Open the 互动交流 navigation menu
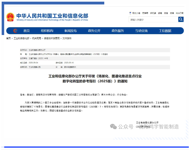The image size is (193, 150). coord(141,31)
